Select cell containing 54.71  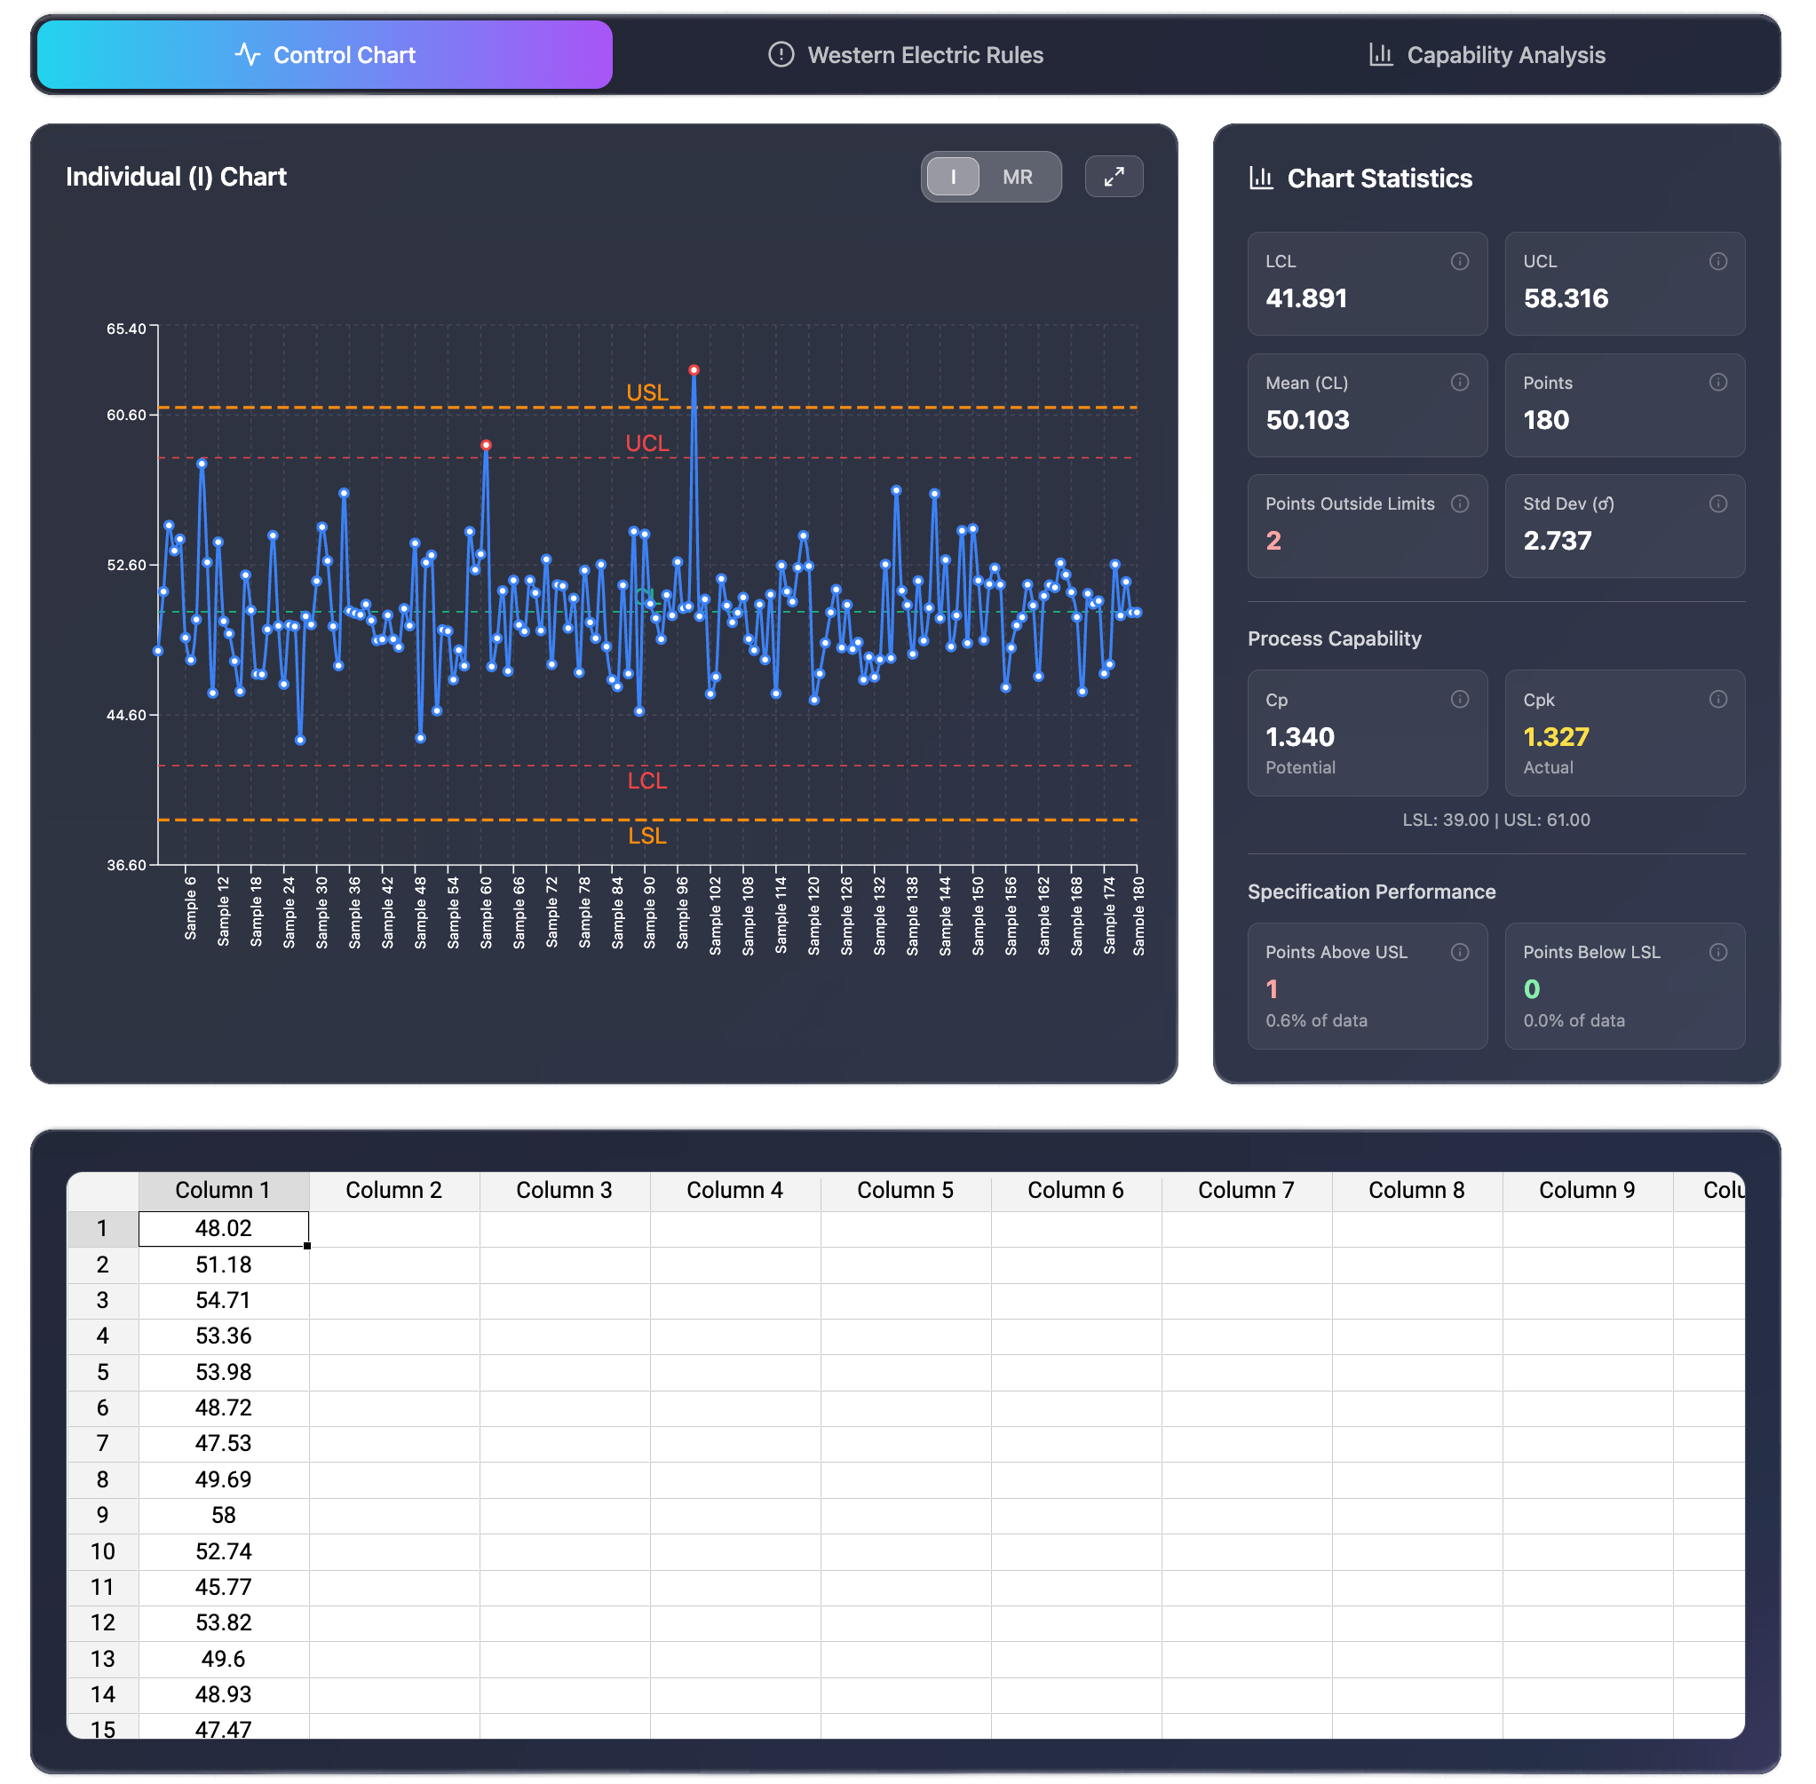coord(223,1301)
